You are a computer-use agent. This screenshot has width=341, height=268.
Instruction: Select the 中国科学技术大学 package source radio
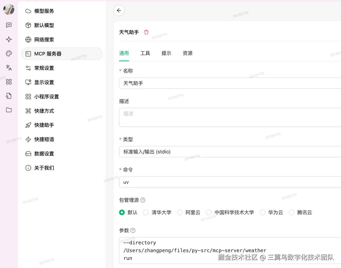pos(209,212)
